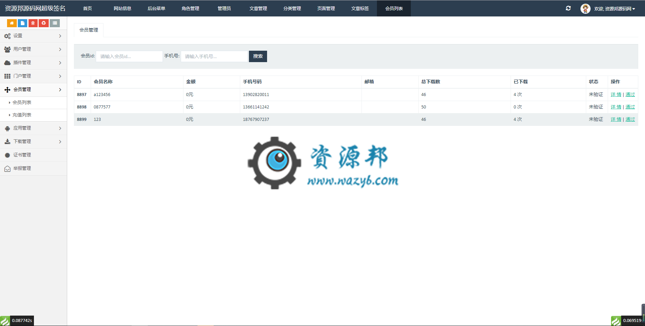The width and height of the screenshot is (645, 326).
Task: Focus the 手机号 input field
Action: coord(214,56)
